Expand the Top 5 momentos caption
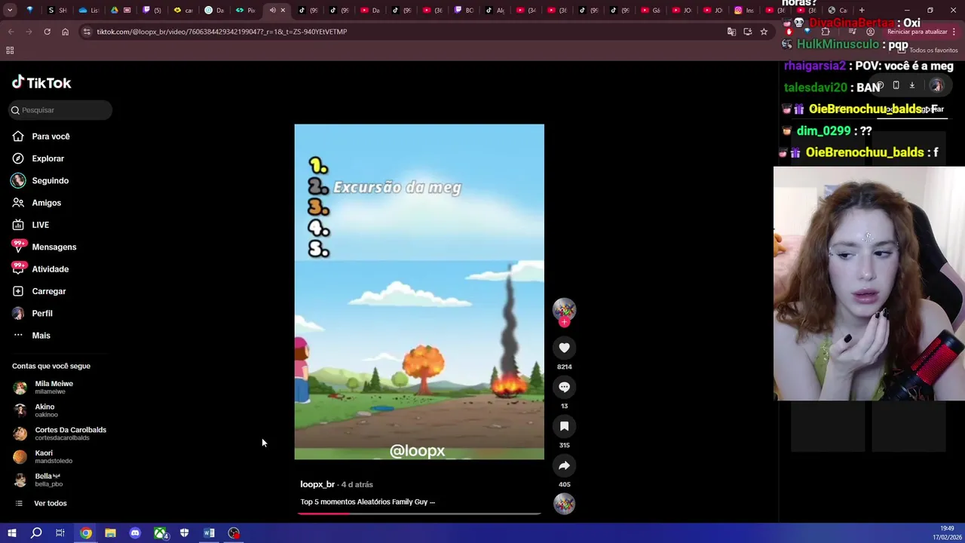Viewport: 965px width, 543px height. click(x=367, y=502)
